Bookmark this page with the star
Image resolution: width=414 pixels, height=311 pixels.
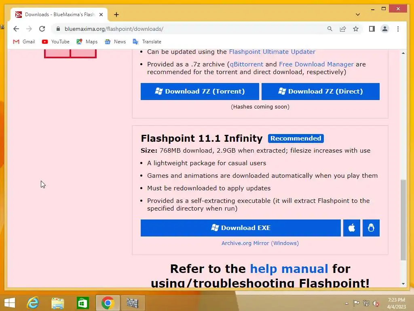(x=356, y=29)
